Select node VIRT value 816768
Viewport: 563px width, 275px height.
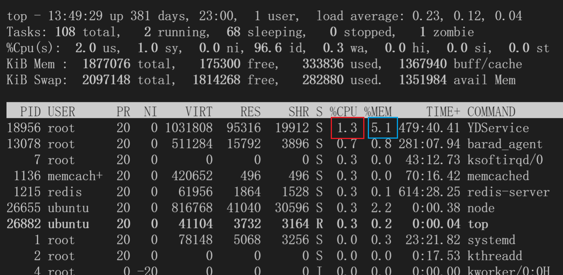[192, 208]
